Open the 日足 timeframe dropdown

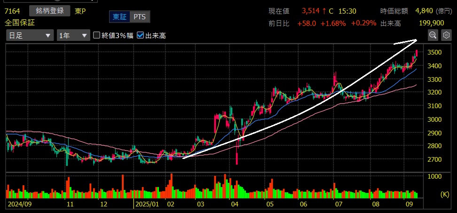click(x=30, y=35)
